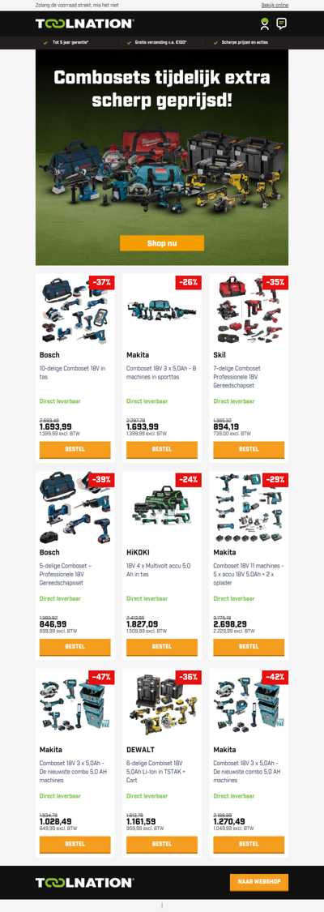Click the Toolnation logo in top header
The image size is (324, 912).
click(x=85, y=24)
